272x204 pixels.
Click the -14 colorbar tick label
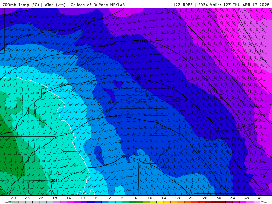[67, 198]
